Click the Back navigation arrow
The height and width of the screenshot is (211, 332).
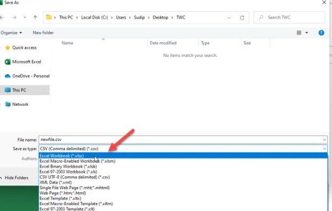click(2, 17)
